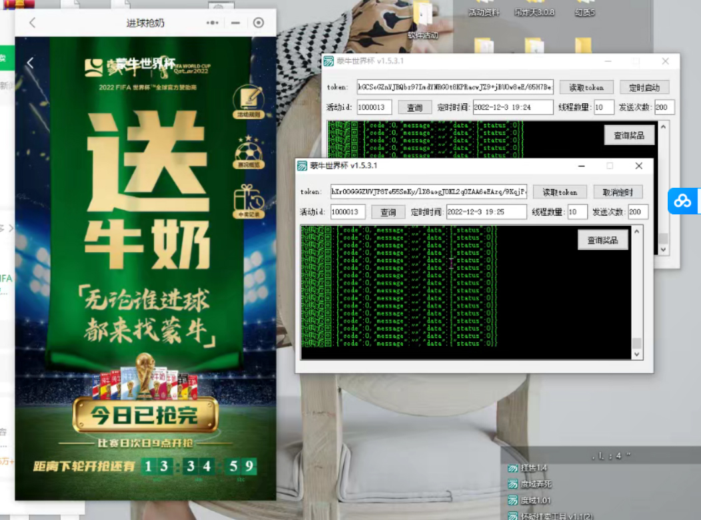
Task: Click the 查询奖品 button
Action: click(x=603, y=240)
